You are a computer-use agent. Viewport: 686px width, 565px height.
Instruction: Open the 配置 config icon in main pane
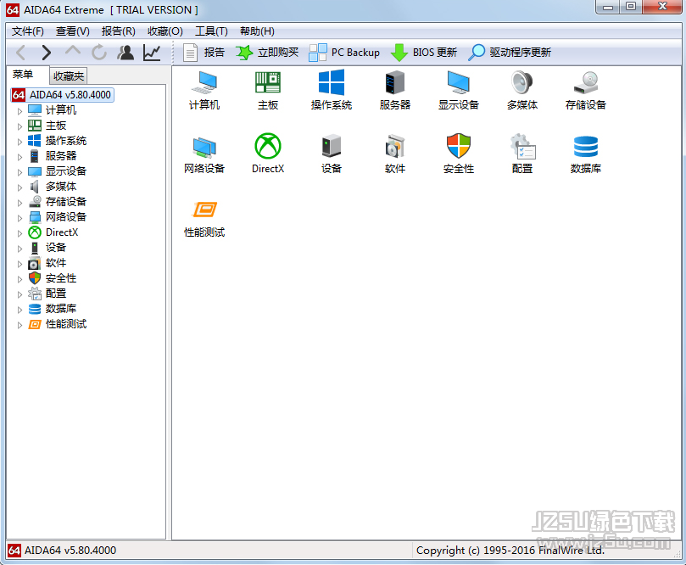tap(522, 154)
